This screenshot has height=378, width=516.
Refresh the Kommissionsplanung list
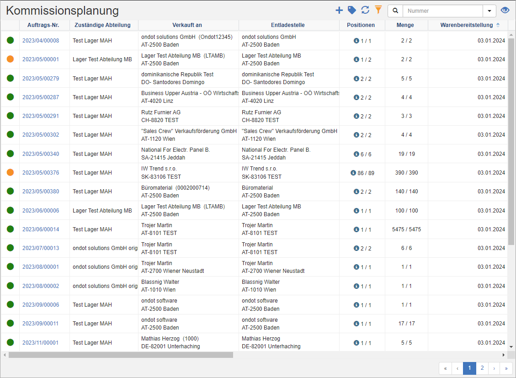point(364,10)
